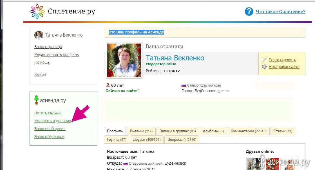The image size is (315, 170).
Task: Open Читать свежее link
Action: click(x=48, y=113)
